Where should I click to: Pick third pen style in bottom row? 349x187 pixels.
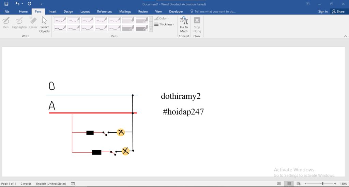(x=87, y=28)
